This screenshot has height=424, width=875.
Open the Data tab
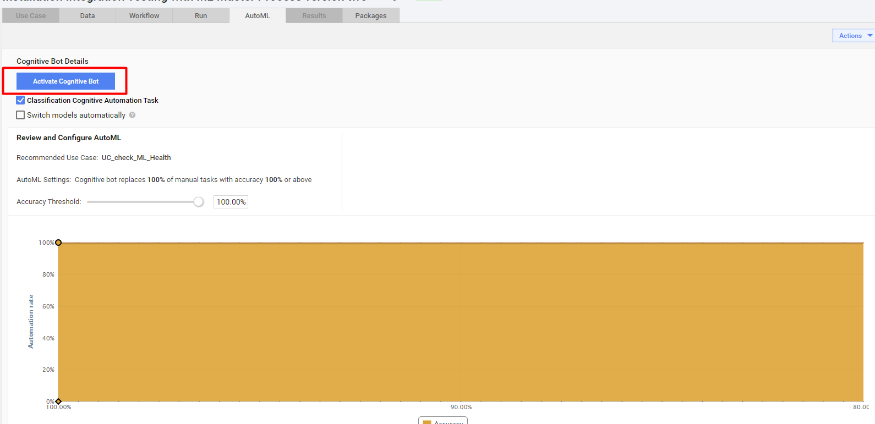tap(87, 16)
